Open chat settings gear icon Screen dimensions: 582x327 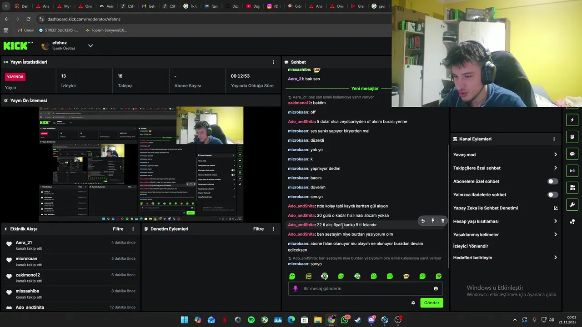pos(413,303)
